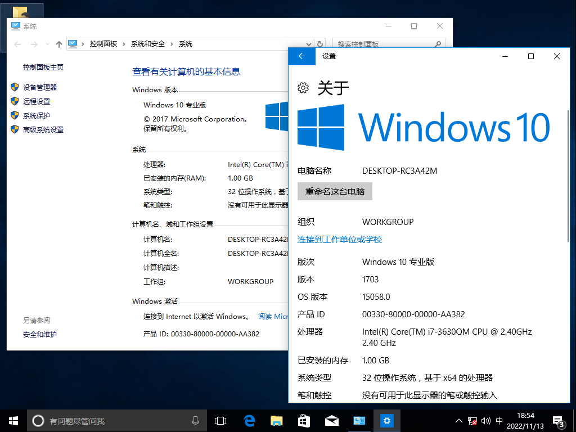Click the shield icon beside 设备管理器
The height and width of the screenshot is (432, 576).
click(x=15, y=87)
